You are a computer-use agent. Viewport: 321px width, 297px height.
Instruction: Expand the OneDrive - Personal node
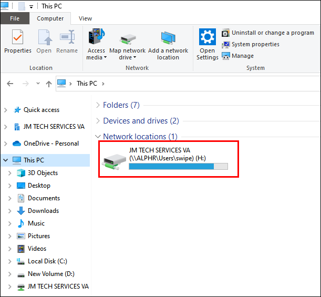(6, 144)
